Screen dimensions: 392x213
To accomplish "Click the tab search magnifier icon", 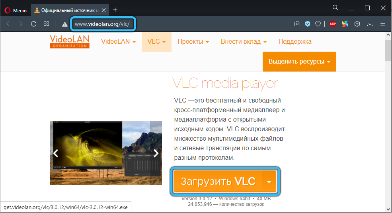I will click(x=335, y=8).
